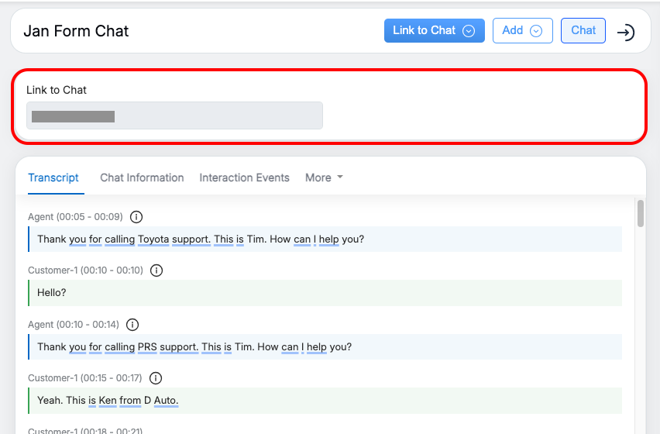660x434 pixels.
Task: Click the transcript vertical scrollbar thumb
Action: [x=641, y=214]
